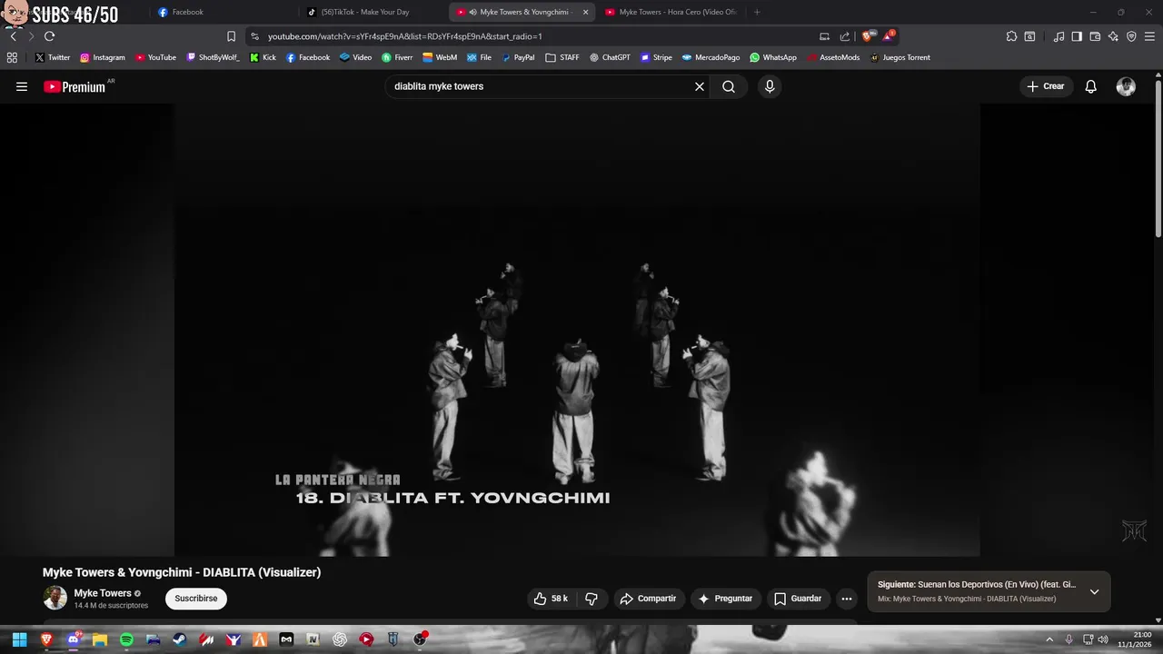Share the video using Compartir

pos(648,599)
